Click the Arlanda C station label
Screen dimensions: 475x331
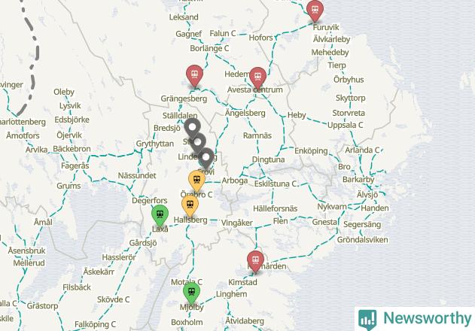coord(362,150)
